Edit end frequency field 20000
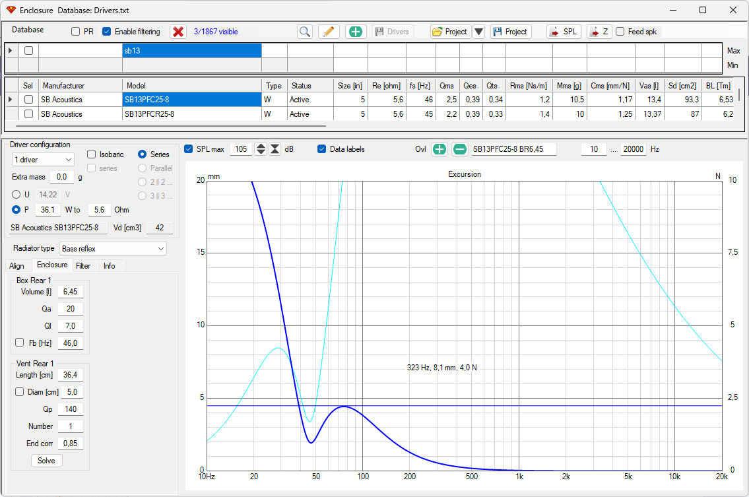The image size is (749, 497). tap(633, 149)
